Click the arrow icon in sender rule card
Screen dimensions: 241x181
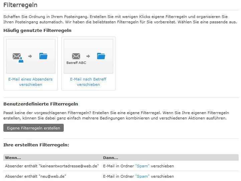(x=30, y=56)
